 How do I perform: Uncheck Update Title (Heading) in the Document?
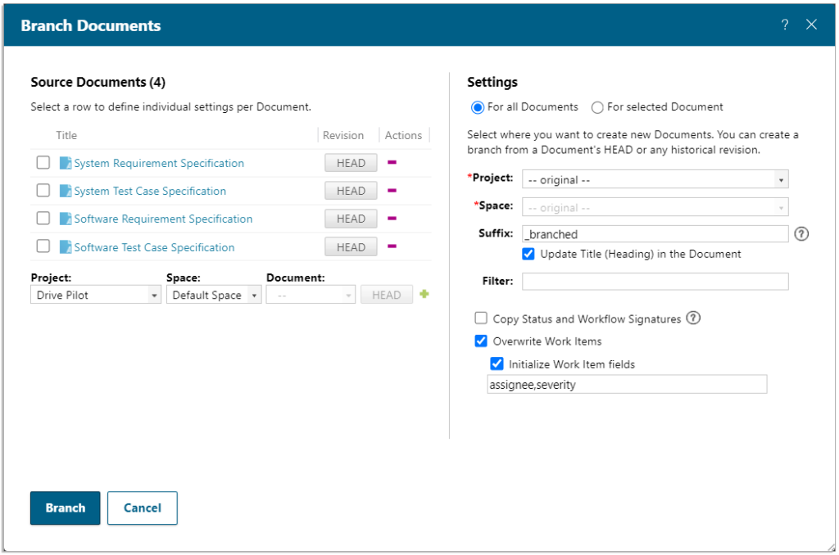pos(528,254)
